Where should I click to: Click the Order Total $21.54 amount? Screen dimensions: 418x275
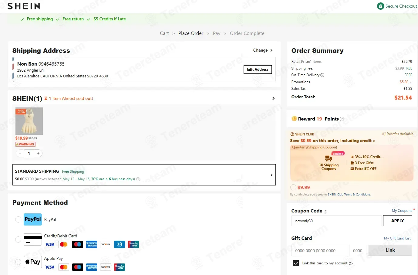coord(403,98)
